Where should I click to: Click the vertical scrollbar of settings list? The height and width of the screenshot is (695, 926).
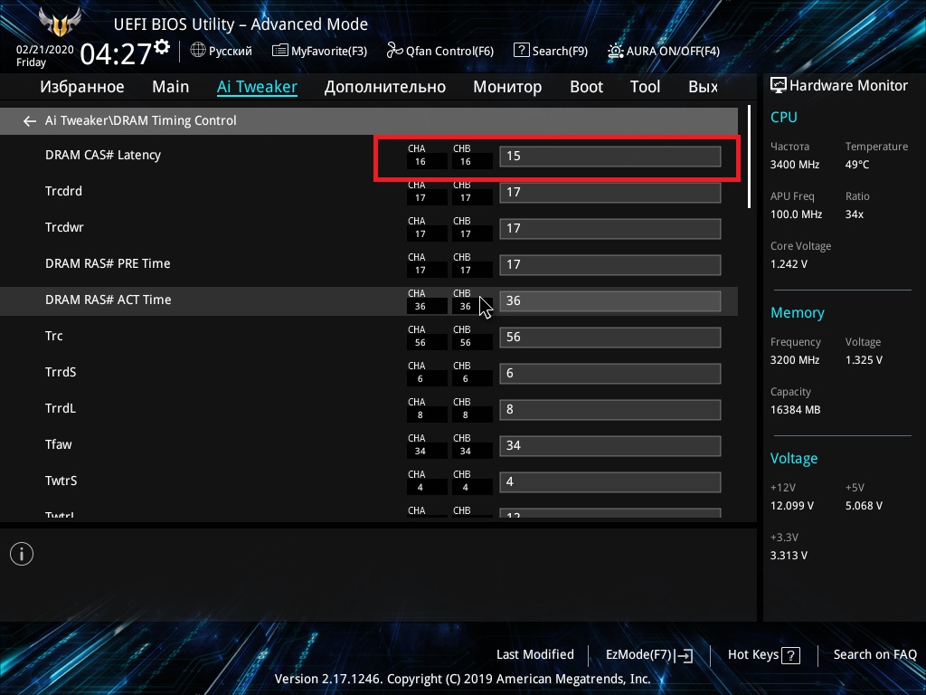click(x=749, y=157)
